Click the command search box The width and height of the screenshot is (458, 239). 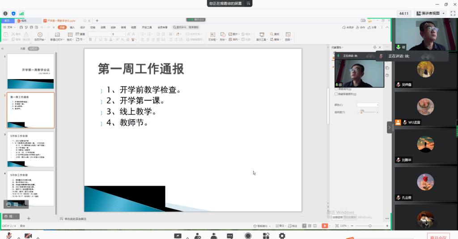[186, 27]
